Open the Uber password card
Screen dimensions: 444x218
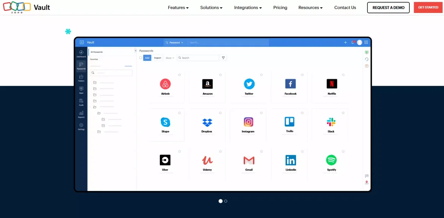[167, 163]
